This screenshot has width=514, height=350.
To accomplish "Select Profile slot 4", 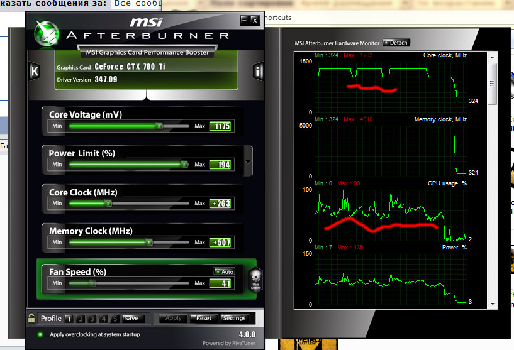I will pyautogui.click(x=104, y=318).
